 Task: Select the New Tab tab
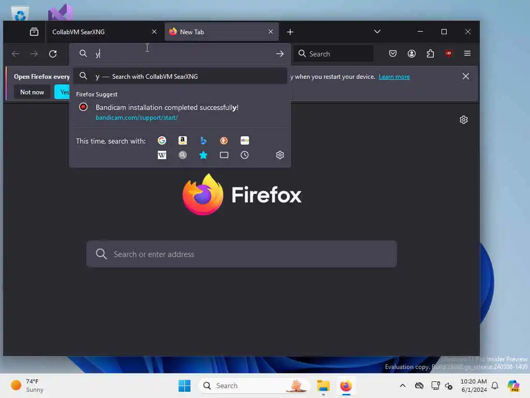pos(222,32)
